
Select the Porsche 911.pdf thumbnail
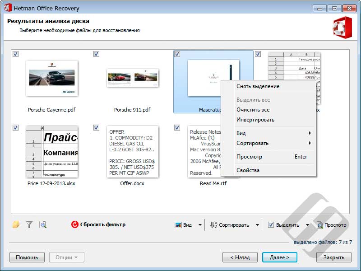coord(133,78)
